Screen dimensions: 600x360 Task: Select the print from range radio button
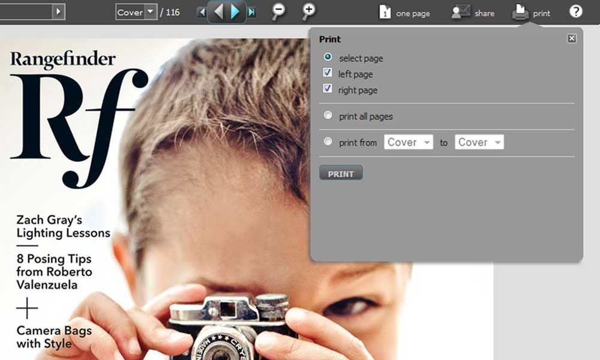(x=328, y=142)
